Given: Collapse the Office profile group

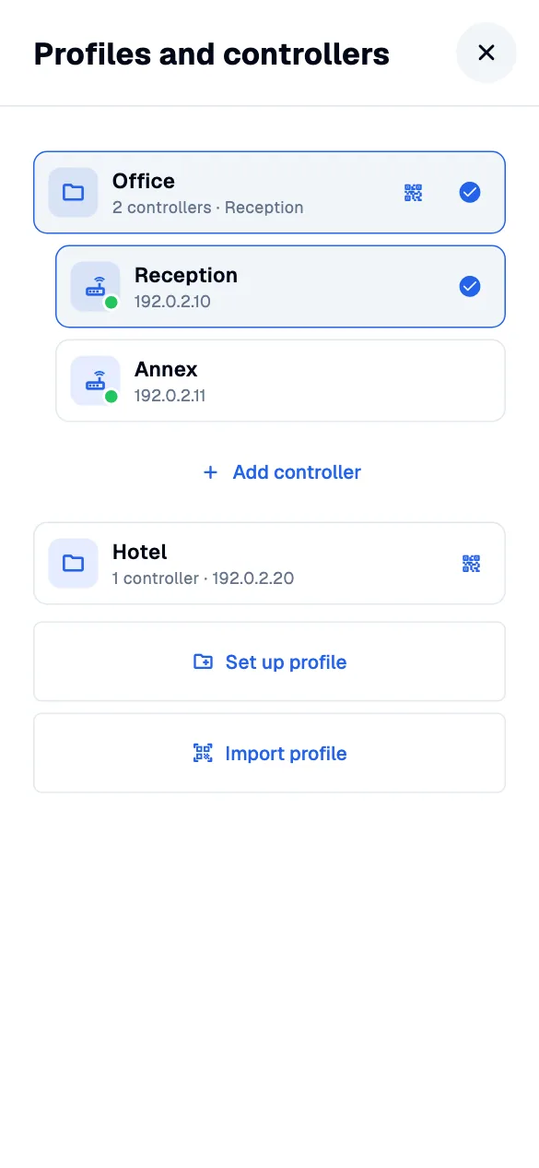Looking at the screenshot, I should point(269,193).
